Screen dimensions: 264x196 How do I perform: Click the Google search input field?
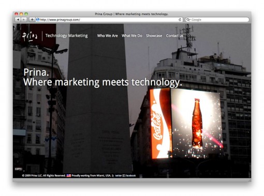[217, 20]
